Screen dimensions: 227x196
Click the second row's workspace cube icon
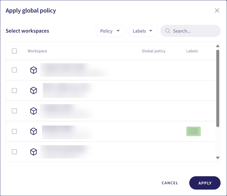tap(33, 91)
